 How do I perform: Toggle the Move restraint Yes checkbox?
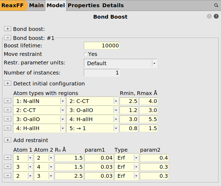coord(85,54)
